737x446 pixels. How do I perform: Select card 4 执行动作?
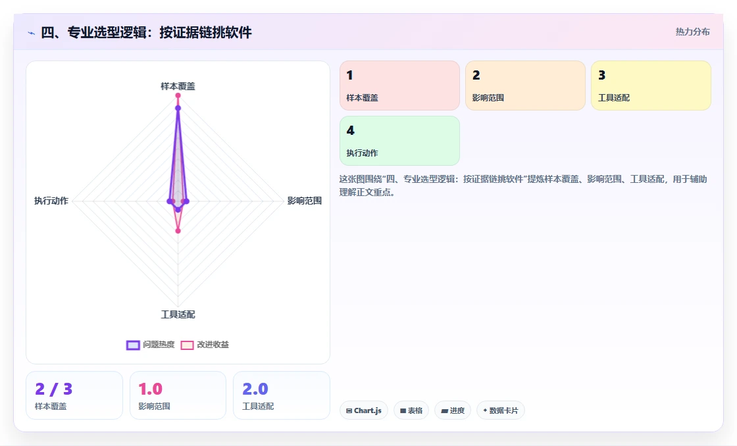399,141
